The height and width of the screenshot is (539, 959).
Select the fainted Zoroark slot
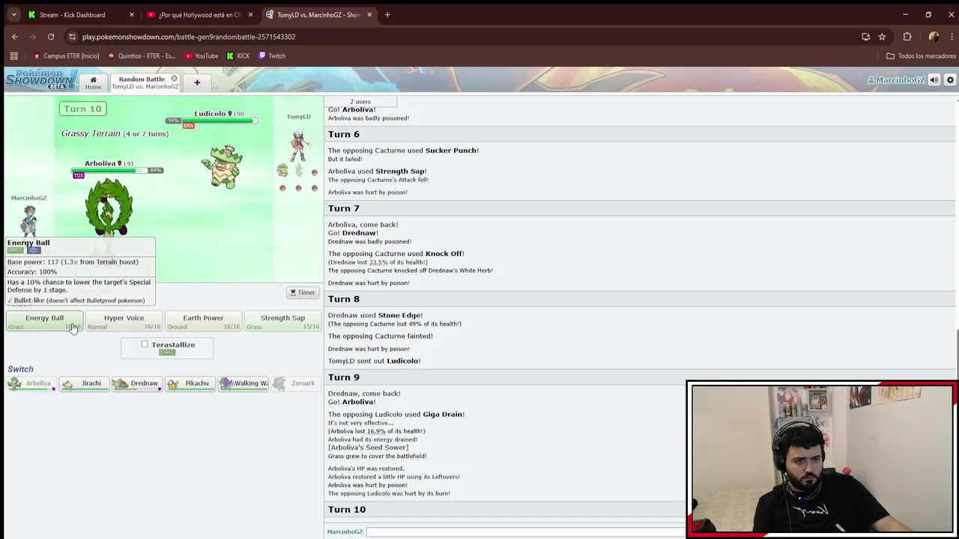295,383
